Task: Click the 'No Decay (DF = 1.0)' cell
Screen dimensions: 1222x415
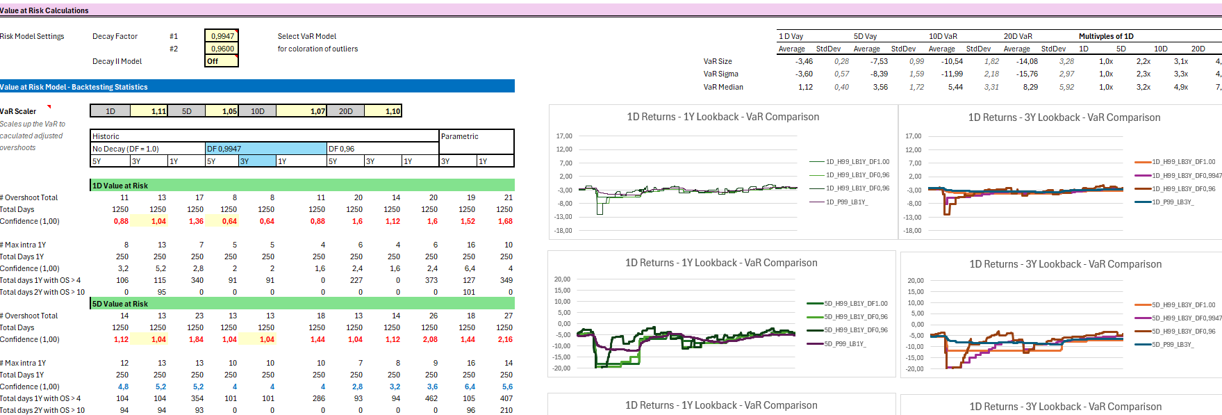Action: pos(148,149)
